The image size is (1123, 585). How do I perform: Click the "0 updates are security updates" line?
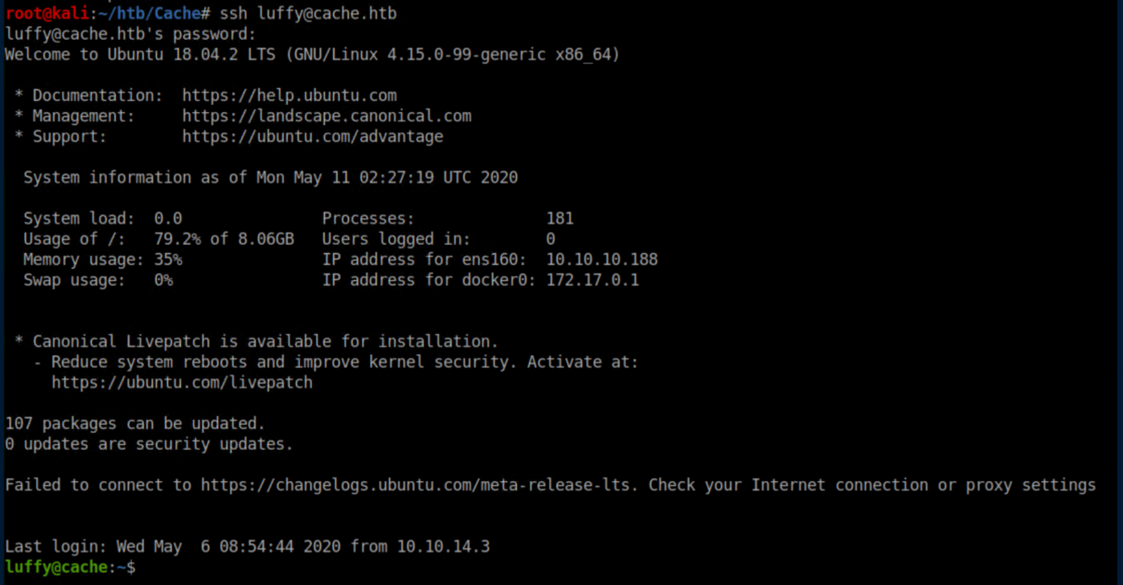coord(148,444)
